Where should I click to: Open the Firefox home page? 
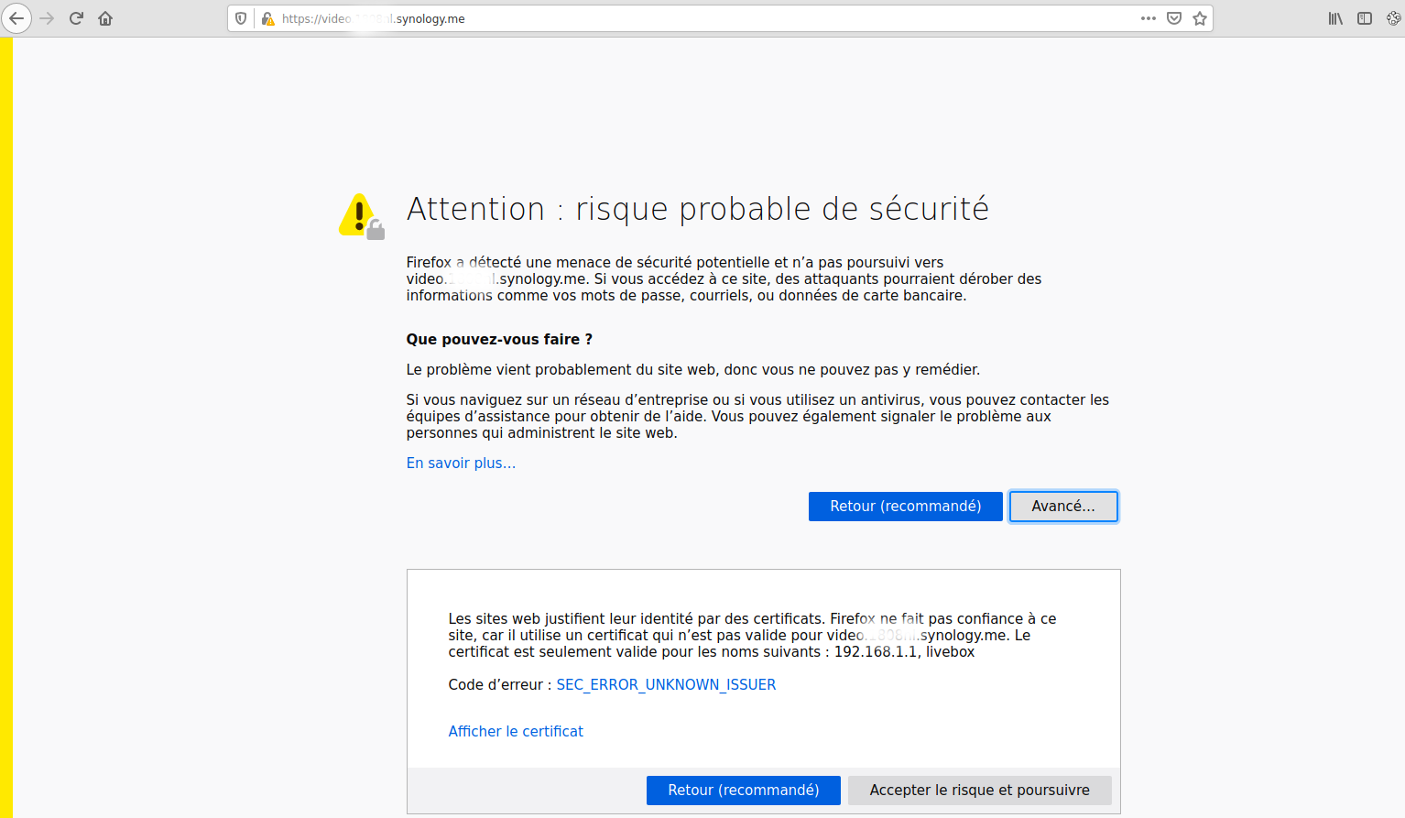point(105,18)
